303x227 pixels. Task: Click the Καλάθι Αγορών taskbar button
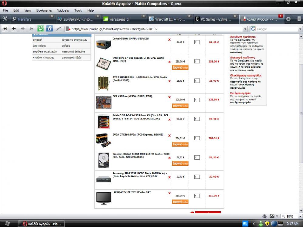41,224
